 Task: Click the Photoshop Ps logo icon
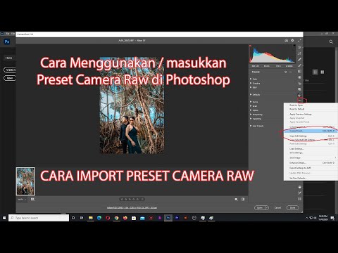point(7,41)
